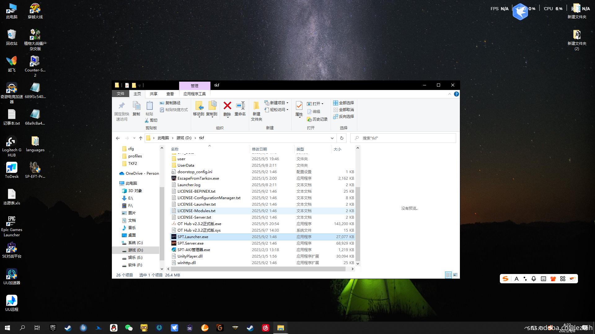
Task: Click the taskbar Search magnifier icon
Action: tap(22, 328)
